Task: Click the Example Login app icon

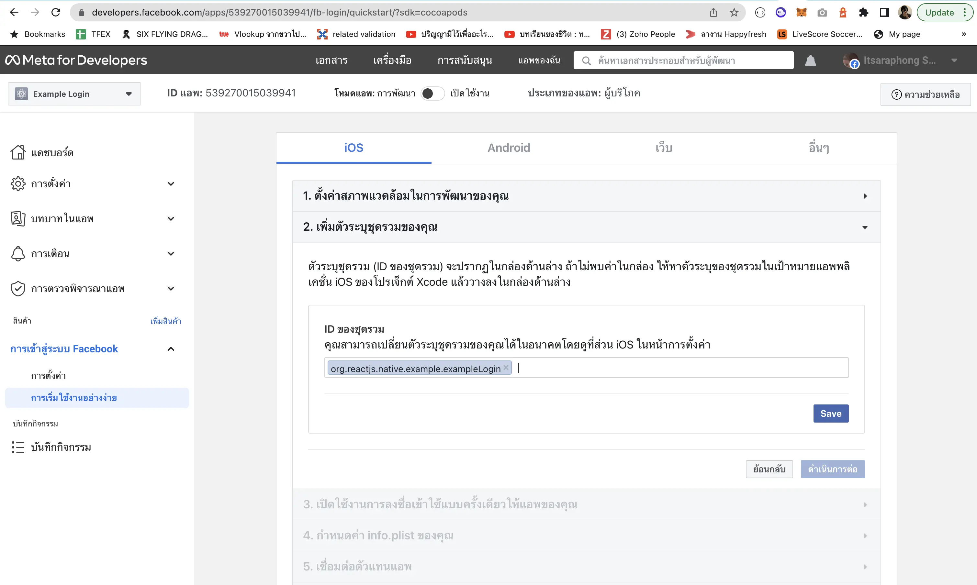Action: pyautogui.click(x=21, y=94)
